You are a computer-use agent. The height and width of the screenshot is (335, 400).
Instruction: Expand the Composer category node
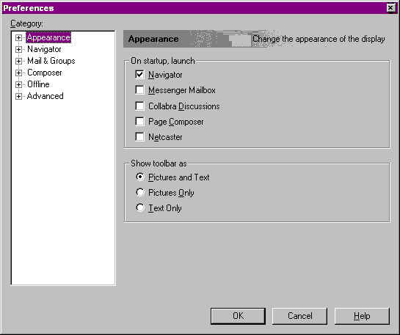tap(18, 73)
